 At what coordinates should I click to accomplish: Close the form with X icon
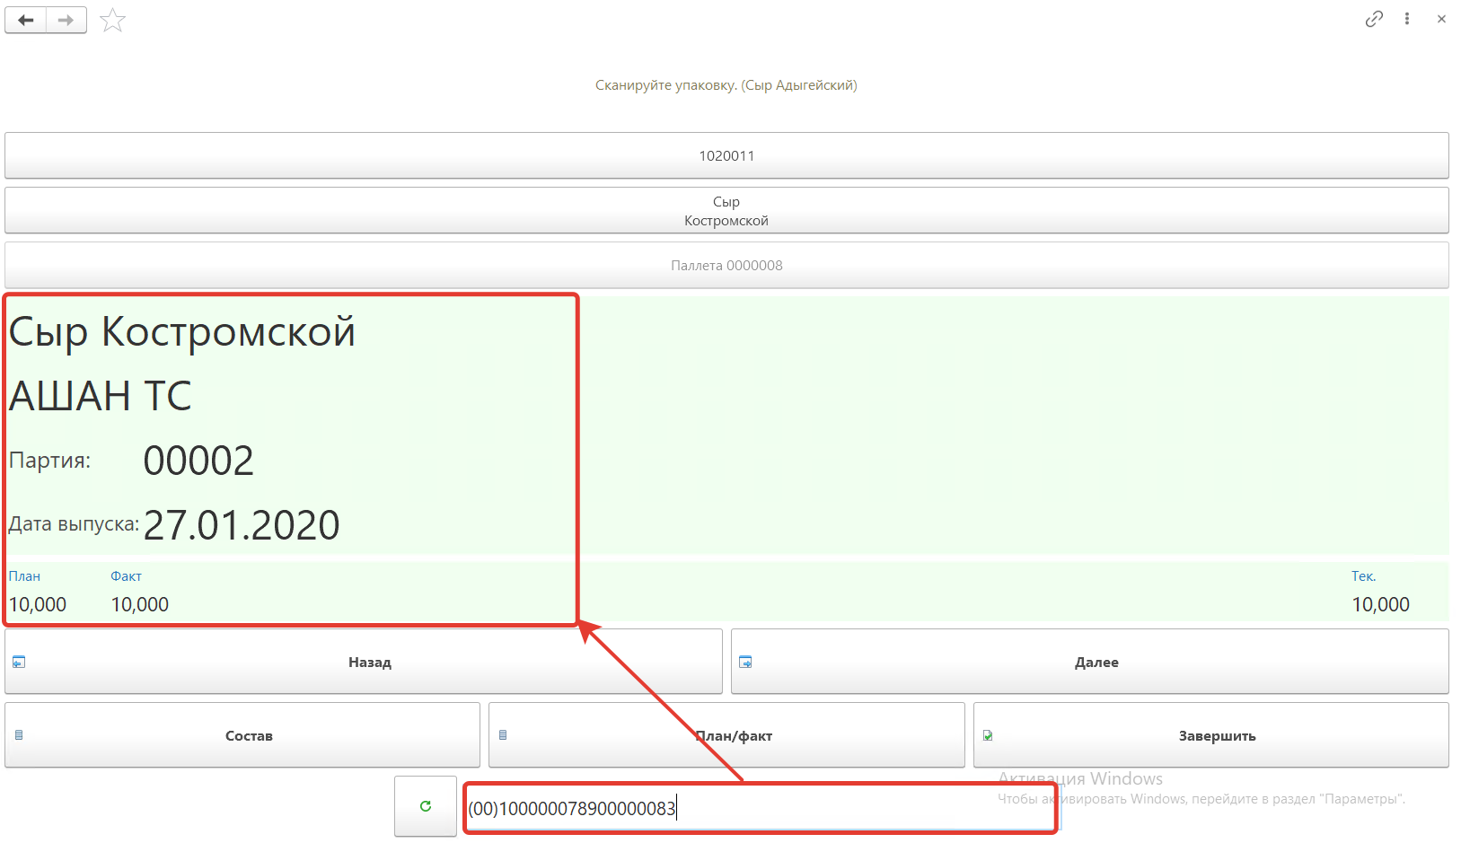click(x=1441, y=19)
